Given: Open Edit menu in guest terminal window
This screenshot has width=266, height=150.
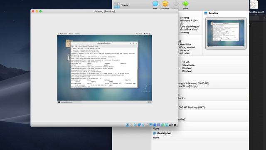Looking at the screenshot, I should (76, 46).
